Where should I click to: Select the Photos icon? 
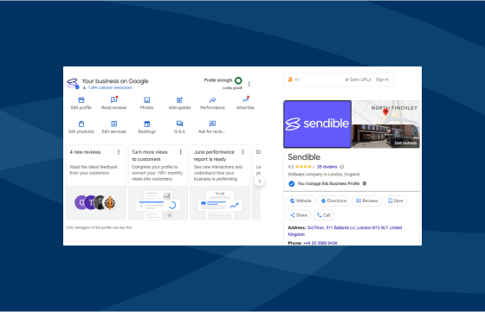tap(147, 100)
